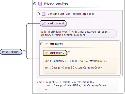Select the currencyID attribute node
Screen dimensions: 125x94
55,53
